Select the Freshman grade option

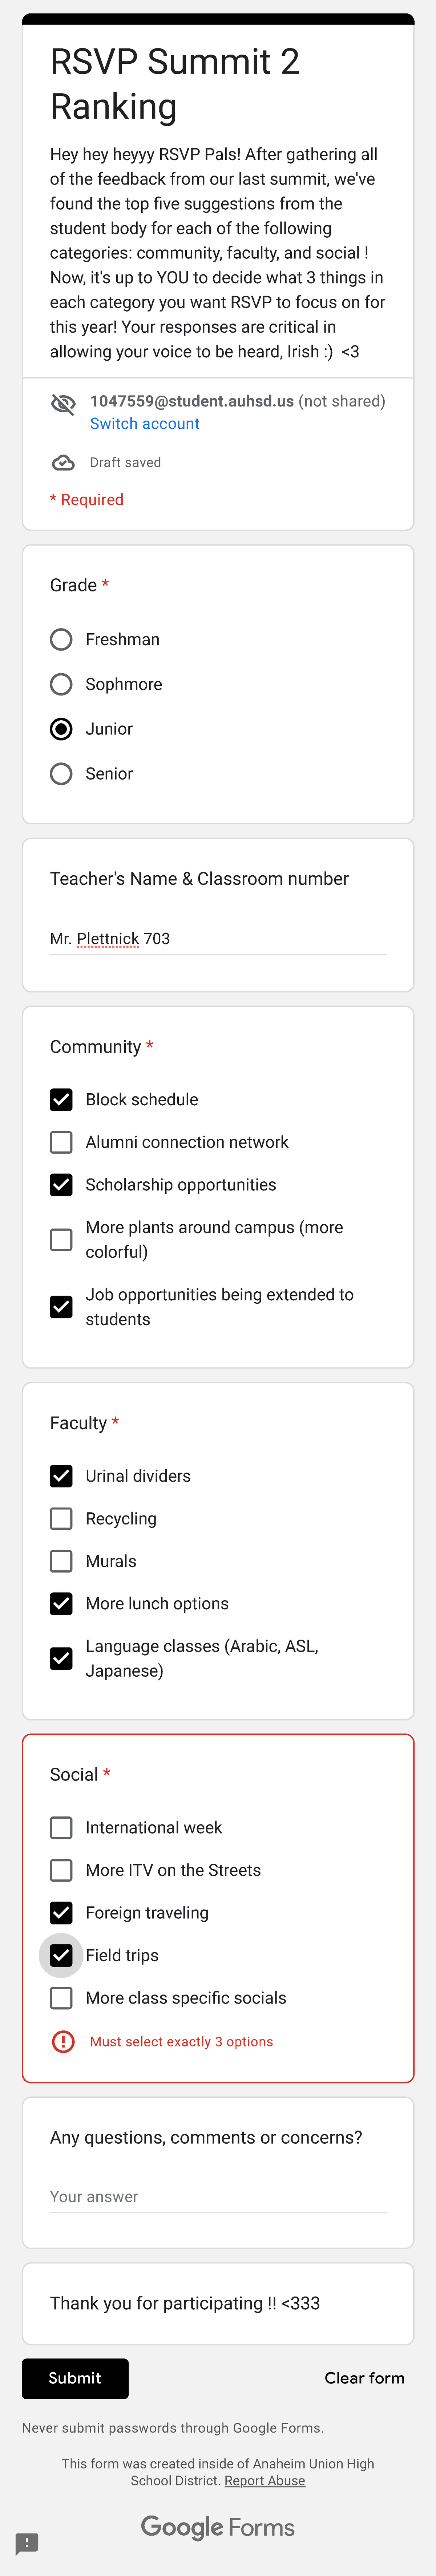click(x=61, y=639)
